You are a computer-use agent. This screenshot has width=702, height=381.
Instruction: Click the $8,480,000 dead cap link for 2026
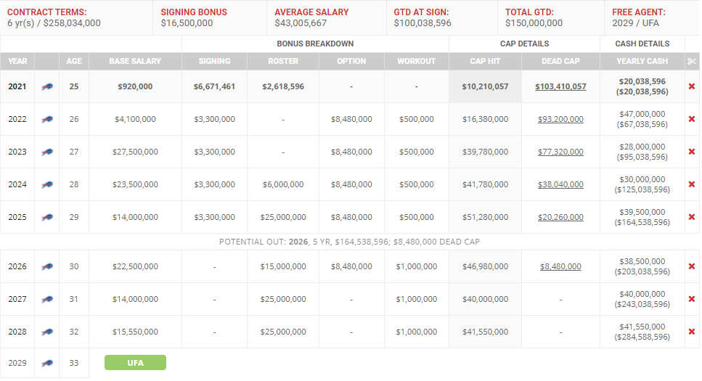560,266
